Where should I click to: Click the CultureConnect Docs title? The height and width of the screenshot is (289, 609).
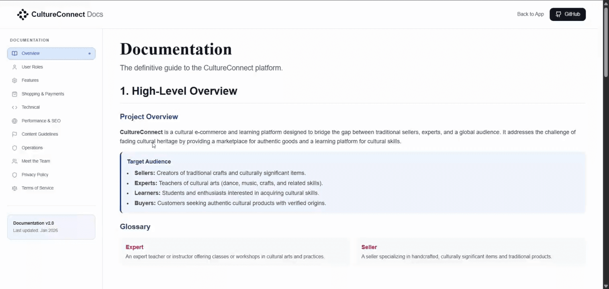[67, 14]
